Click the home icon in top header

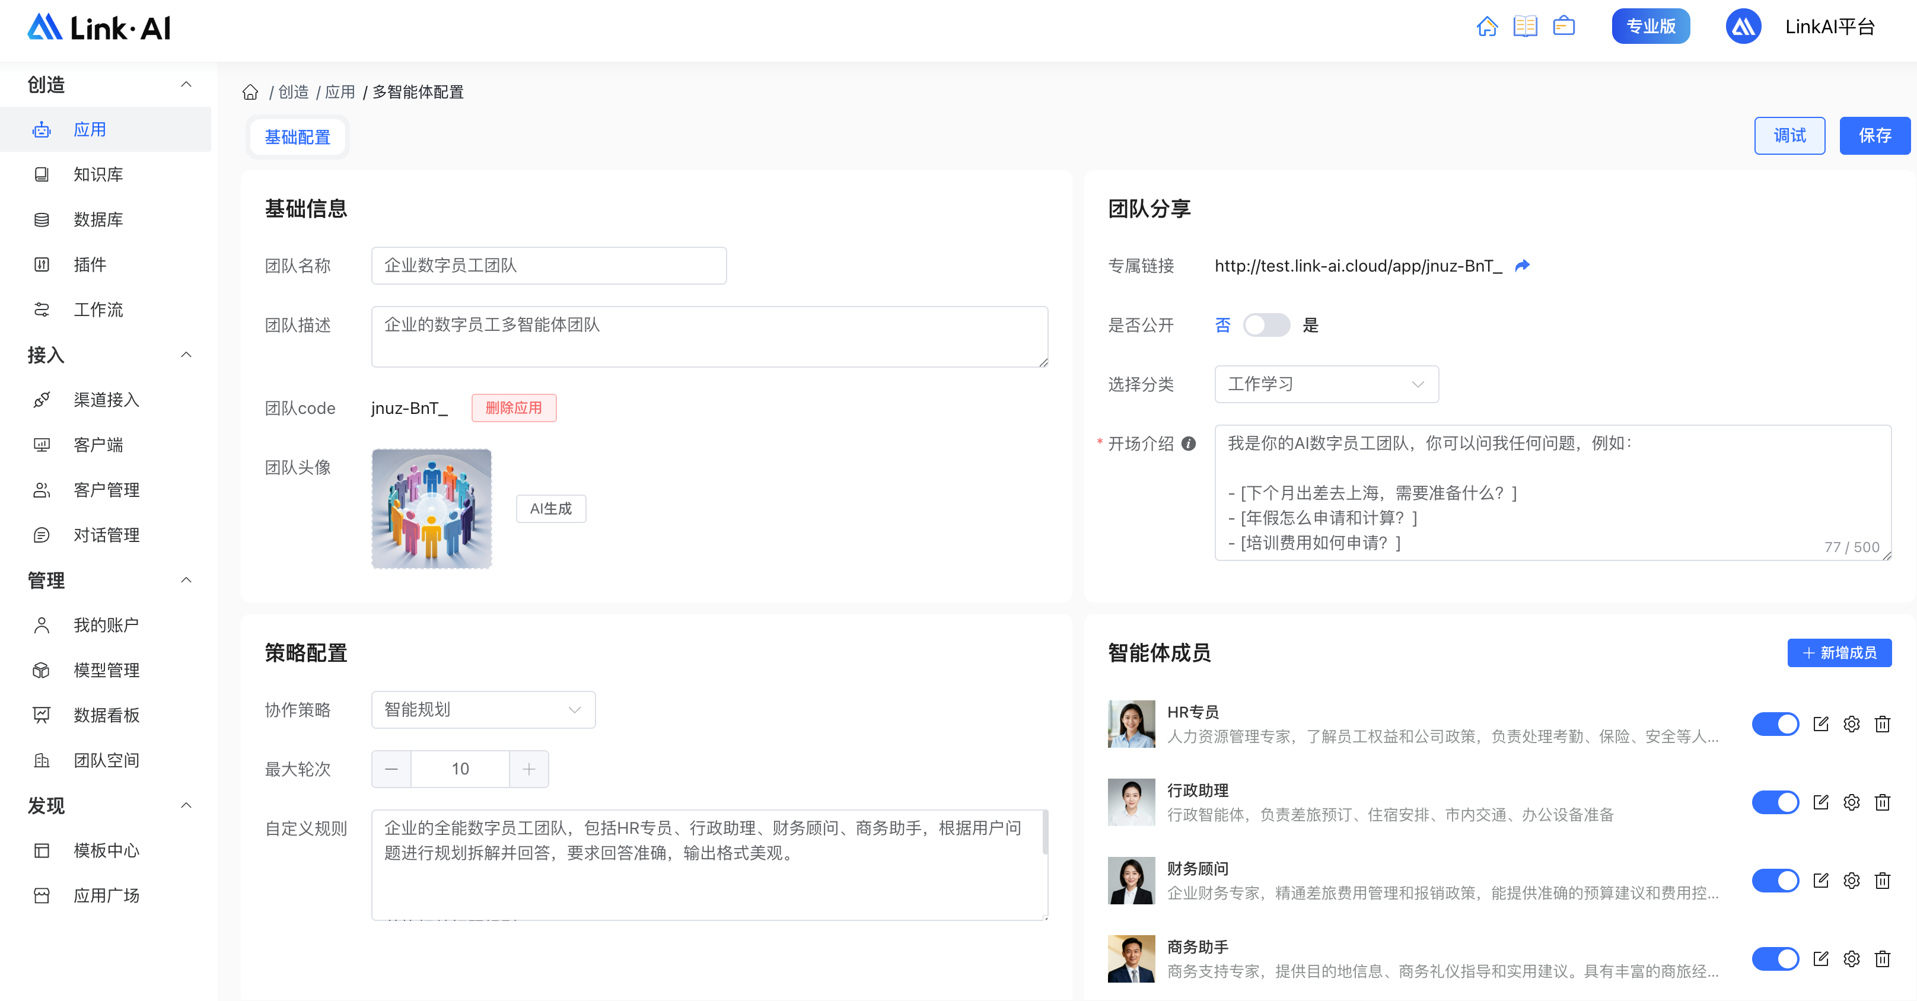pyautogui.click(x=1486, y=27)
